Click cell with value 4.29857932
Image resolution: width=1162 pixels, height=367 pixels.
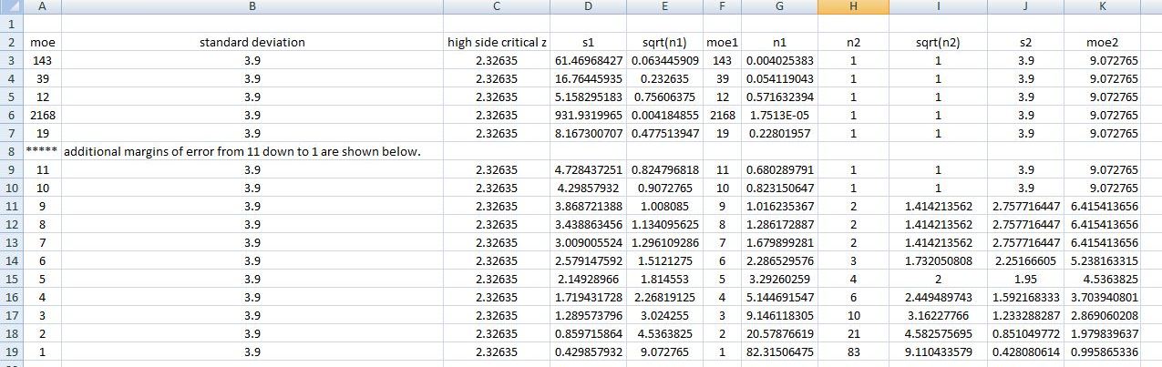(x=588, y=188)
